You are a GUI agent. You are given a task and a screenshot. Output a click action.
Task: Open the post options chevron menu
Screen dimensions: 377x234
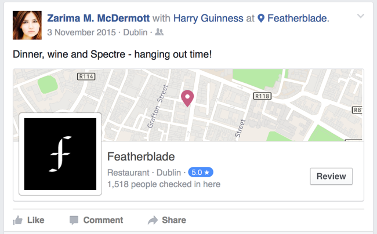360,16
